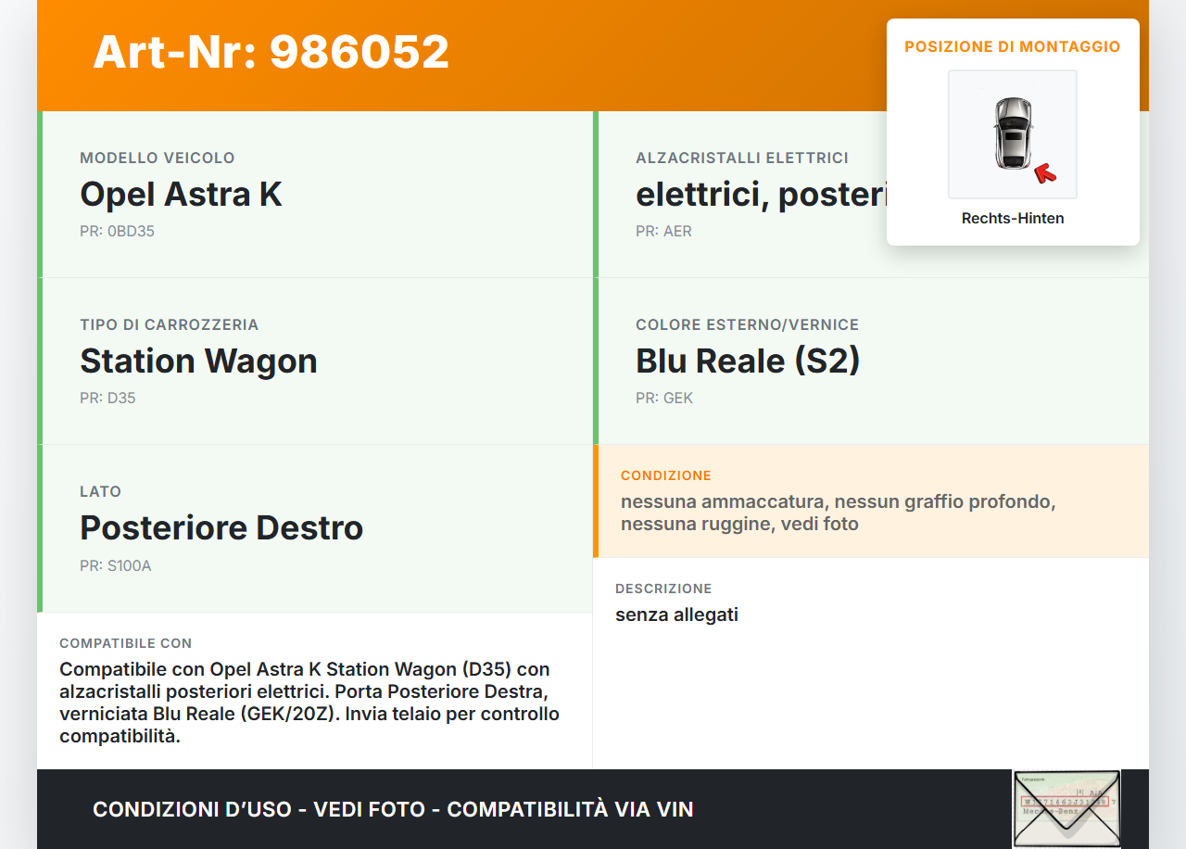Click the Compatibilità via VIN link
1186x849 pixels.
click(572, 809)
